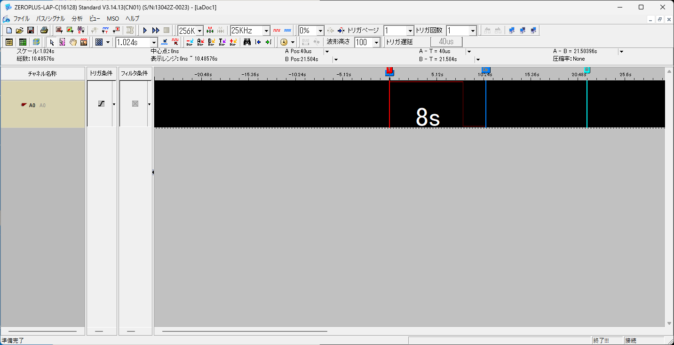Image resolution: width=674 pixels, height=345 pixels.
Task: Expand the 1.024s scale dropdown
Action: click(153, 42)
